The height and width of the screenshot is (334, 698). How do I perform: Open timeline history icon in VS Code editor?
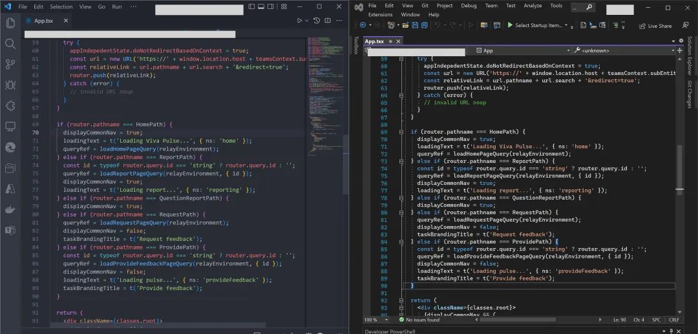pyautogui.click(x=317, y=21)
